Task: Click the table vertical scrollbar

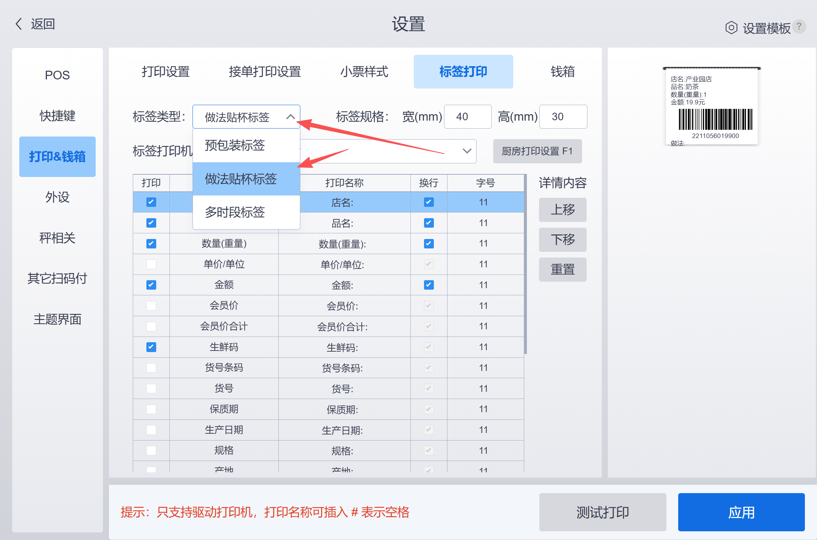Action: click(525, 265)
